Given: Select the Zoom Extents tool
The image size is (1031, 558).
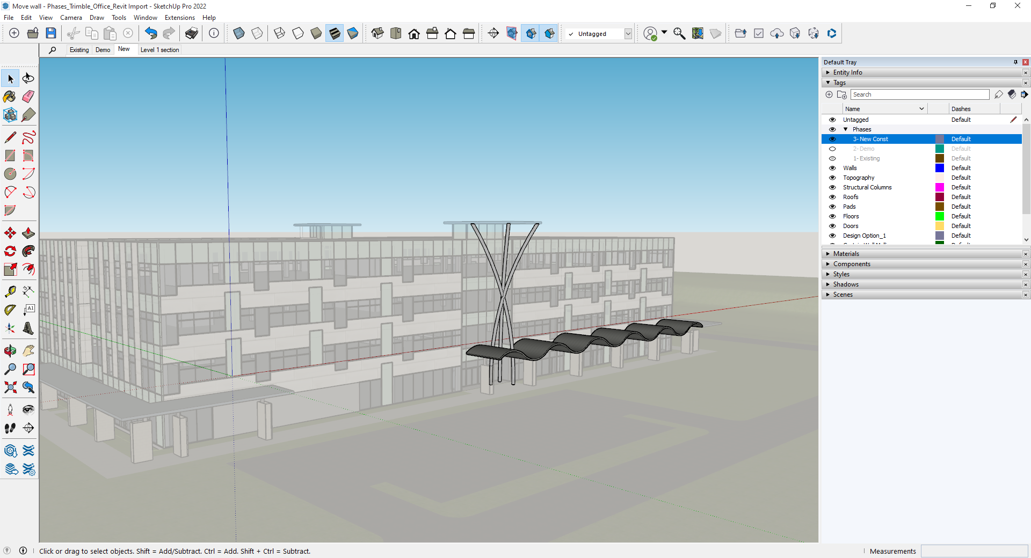Looking at the screenshot, I should pos(10,387).
